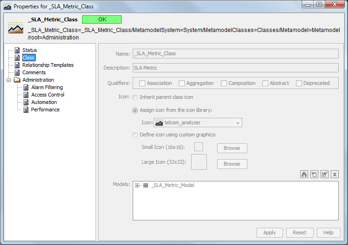Browse for the Small Icon (16x16)
This screenshot has width=348, height=245.
click(232, 148)
